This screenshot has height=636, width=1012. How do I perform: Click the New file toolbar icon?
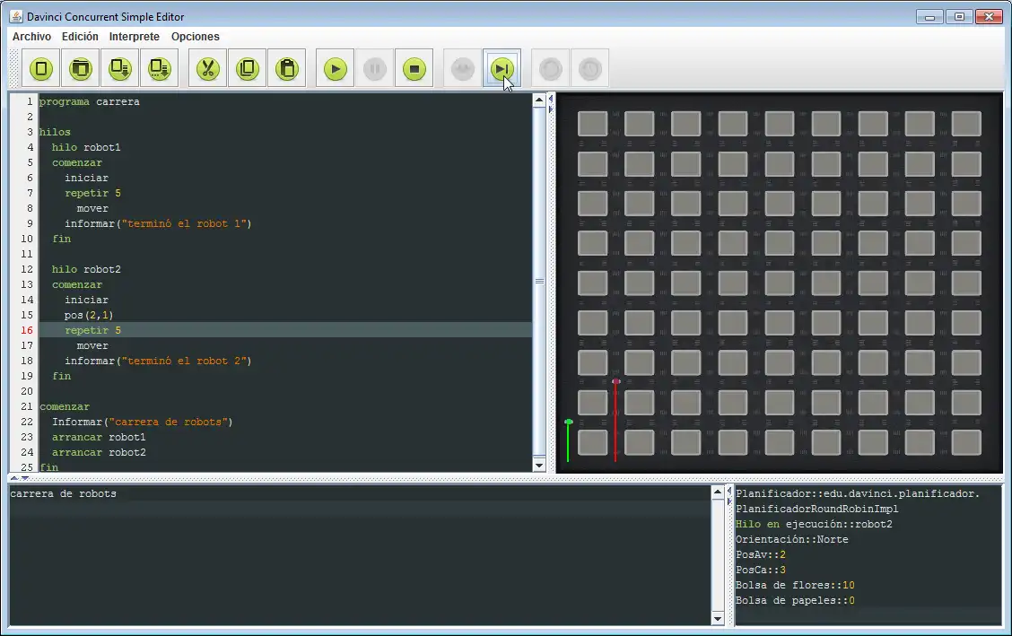41,69
